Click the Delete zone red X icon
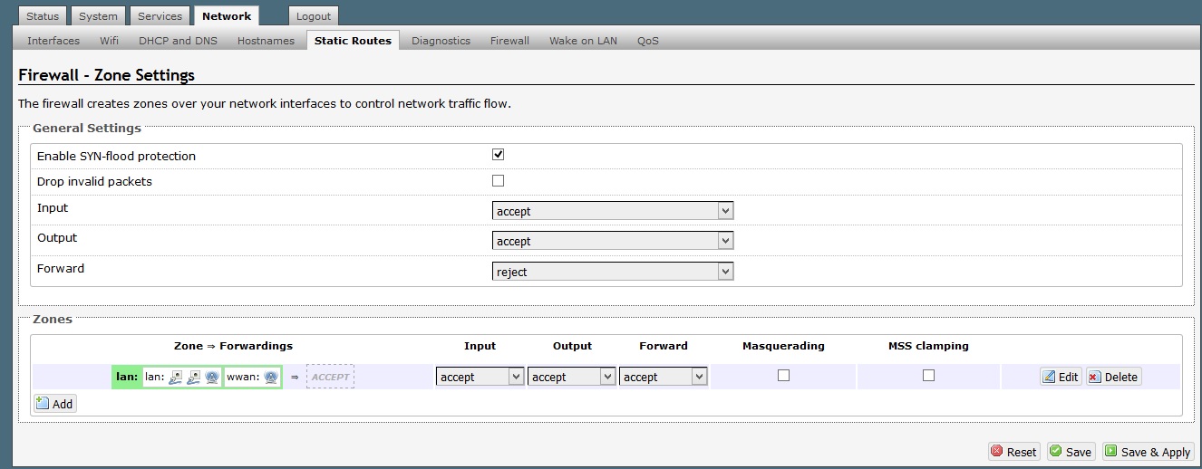 1095,378
